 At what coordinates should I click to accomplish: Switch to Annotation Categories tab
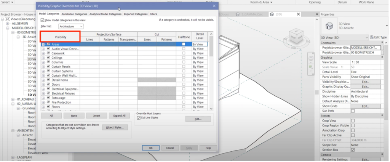pyautogui.click(x=74, y=14)
